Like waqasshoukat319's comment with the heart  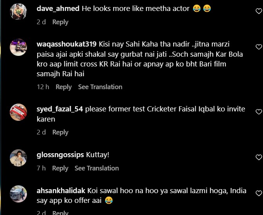click(x=258, y=47)
